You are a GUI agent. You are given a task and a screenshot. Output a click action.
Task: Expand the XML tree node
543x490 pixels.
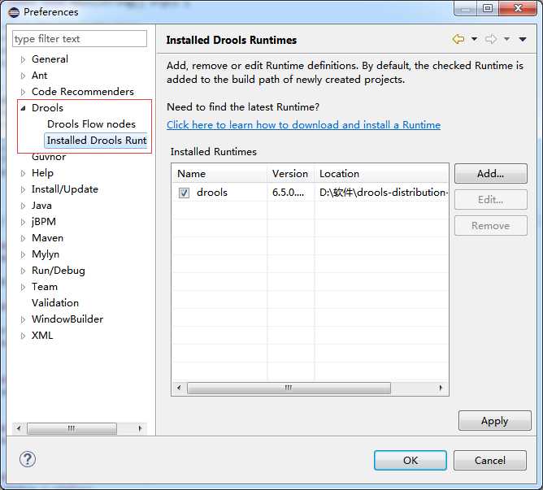coord(23,336)
